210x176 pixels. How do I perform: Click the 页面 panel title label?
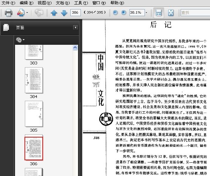20,28
